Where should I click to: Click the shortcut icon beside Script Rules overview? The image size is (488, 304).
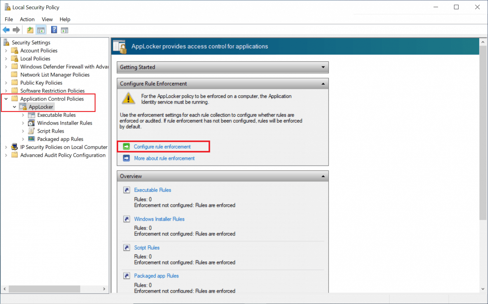(127, 247)
